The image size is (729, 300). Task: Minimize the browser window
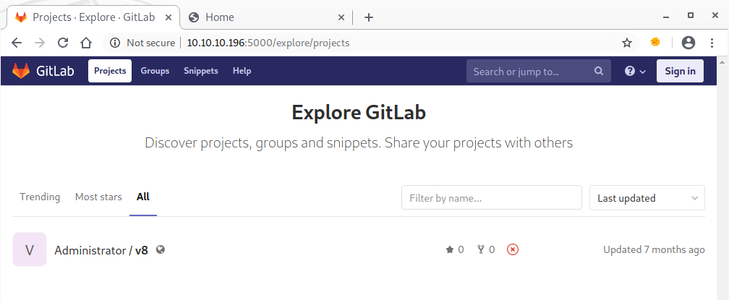click(x=666, y=16)
